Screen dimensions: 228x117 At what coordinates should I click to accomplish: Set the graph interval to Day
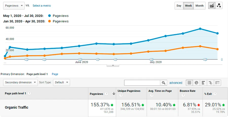point(179,6)
